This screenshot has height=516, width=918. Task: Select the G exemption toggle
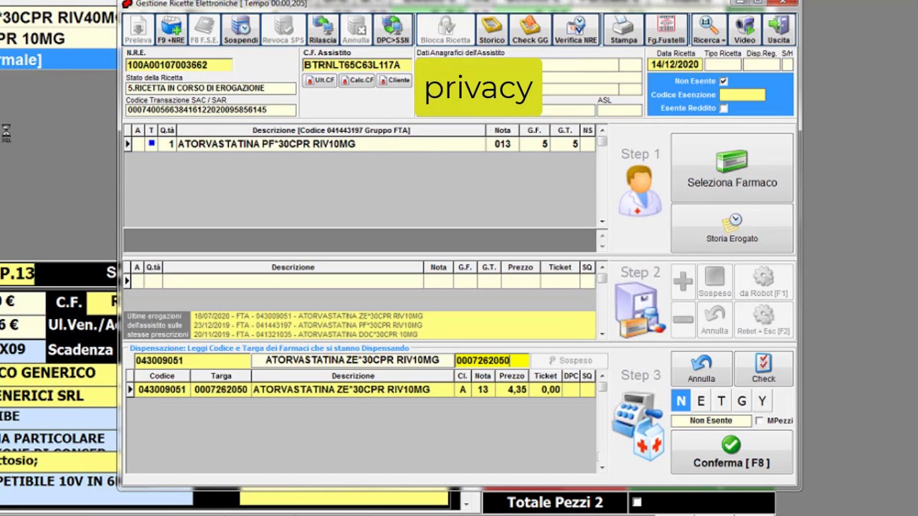coord(742,401)
